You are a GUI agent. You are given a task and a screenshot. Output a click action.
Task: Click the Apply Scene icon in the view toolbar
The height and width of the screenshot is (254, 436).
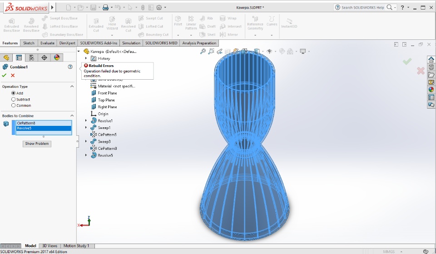290,51
